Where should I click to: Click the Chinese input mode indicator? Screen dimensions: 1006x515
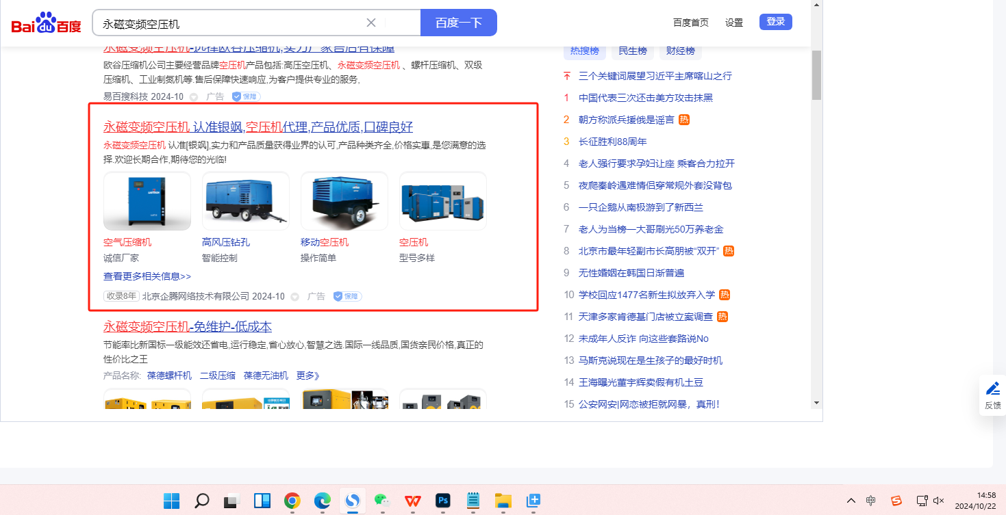tap(870, 501)
